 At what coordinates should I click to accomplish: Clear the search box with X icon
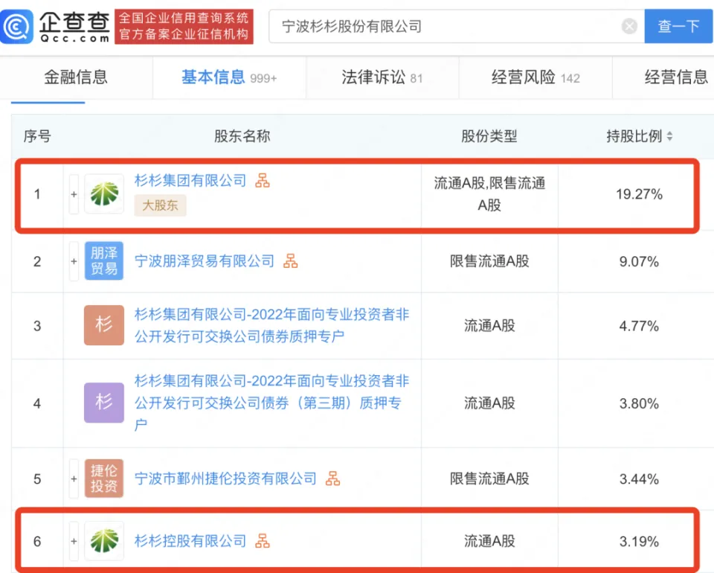pyautogui.click(x=629, y=27)
